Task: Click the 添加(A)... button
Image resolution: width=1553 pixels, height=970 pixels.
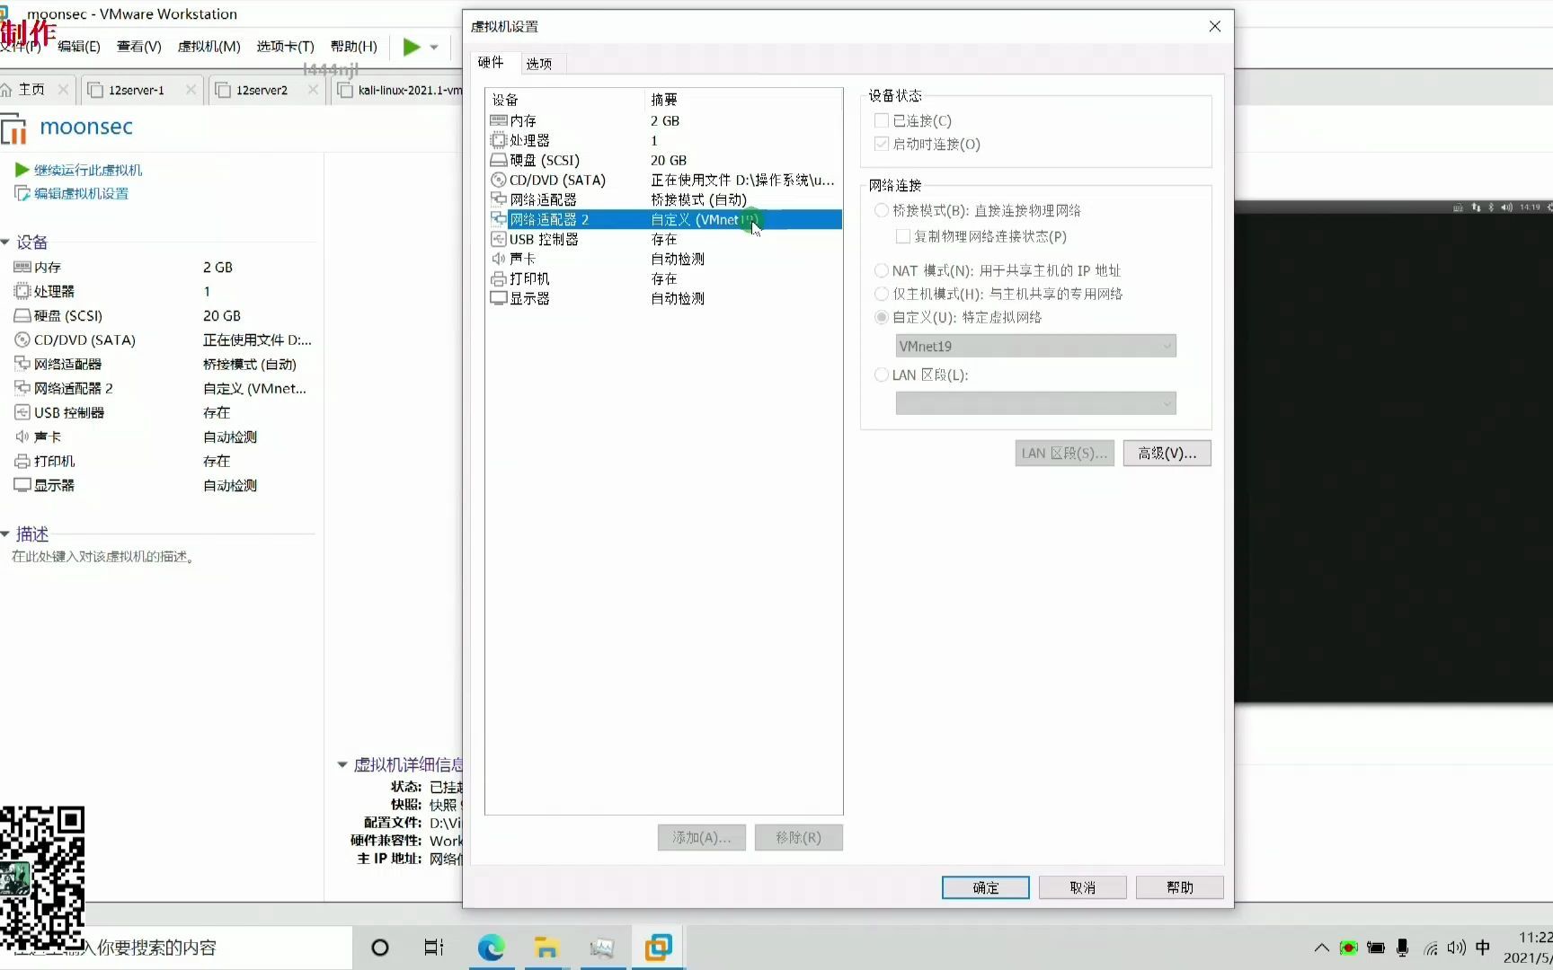Action: point(702,838)
